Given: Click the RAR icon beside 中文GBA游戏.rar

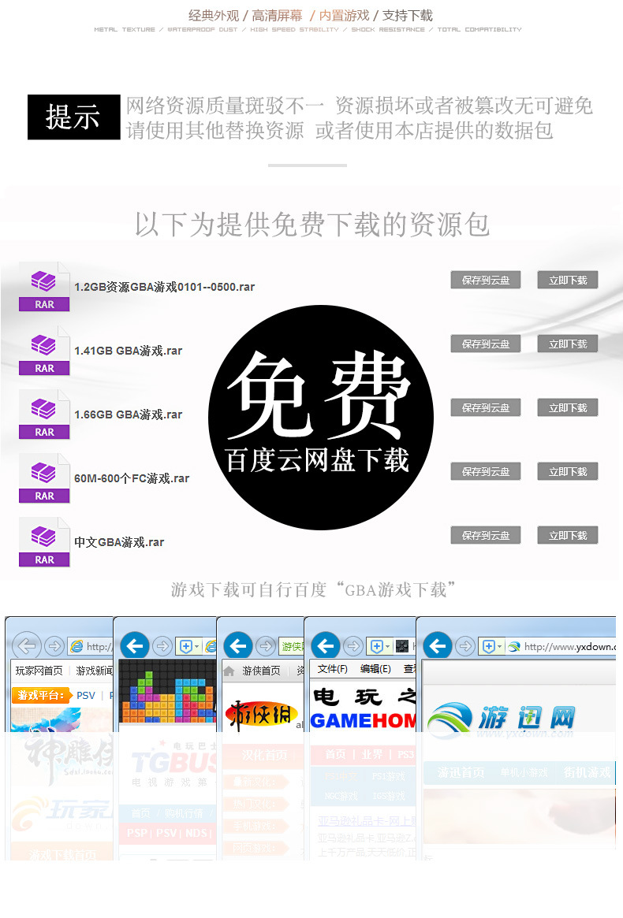Looking at the screenshot, I should click(x=44, y=542).
